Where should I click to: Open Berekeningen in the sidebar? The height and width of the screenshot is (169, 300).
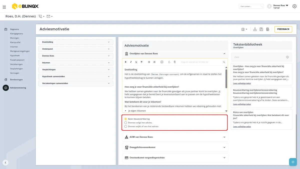click(16, 80)
